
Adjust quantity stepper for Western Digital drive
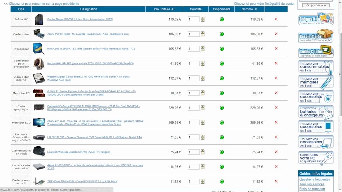[x=203, y=78]
